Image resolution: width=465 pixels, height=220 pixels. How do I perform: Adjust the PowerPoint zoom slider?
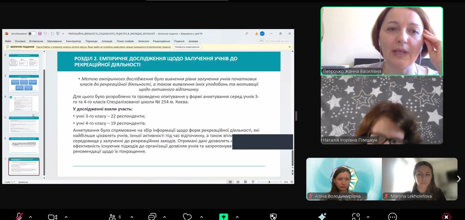click(269, 182)
